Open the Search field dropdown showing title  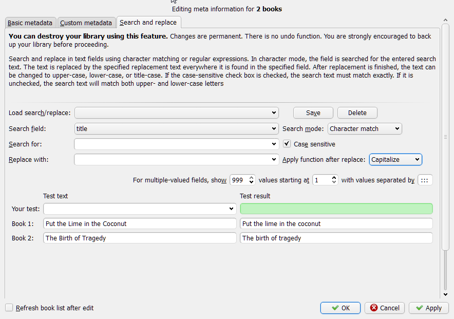click(x=176, y=129)
